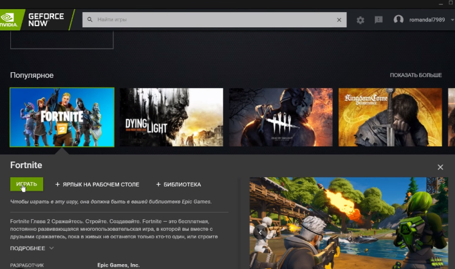This screenshot has height=269, width=455.
Task: Select the Dying Light game tile
Action: pyautogui.click(x=171, y=117)
